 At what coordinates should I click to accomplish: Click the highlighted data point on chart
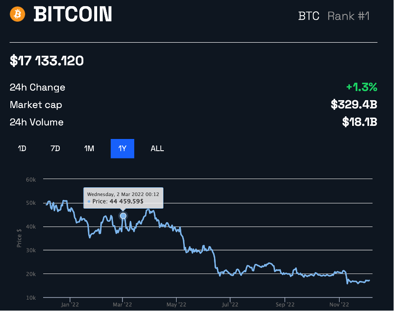point(123,216)
